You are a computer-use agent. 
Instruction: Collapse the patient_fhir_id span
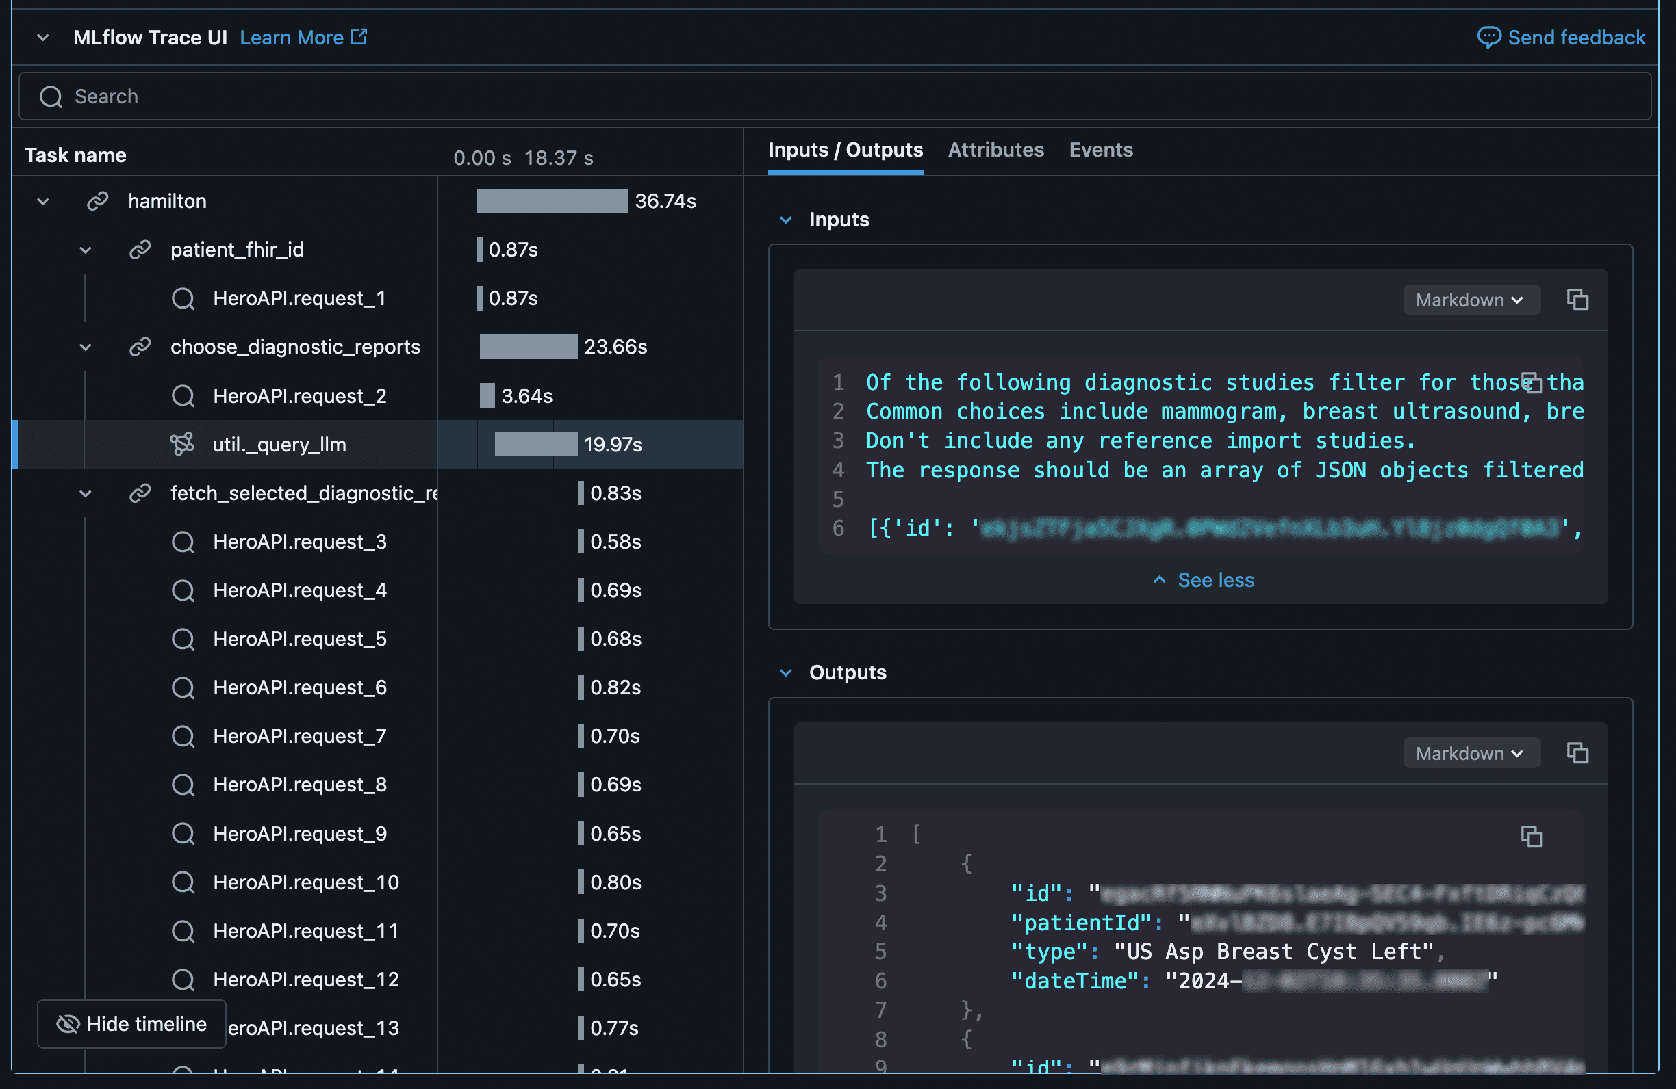point(85,250)
